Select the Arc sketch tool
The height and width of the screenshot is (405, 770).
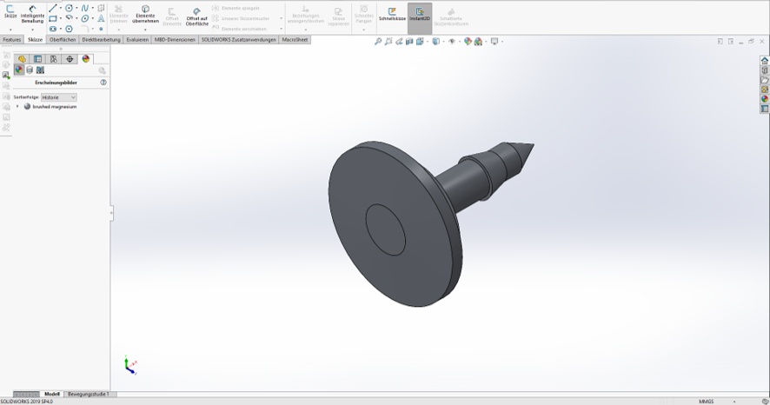pos(70,18)
